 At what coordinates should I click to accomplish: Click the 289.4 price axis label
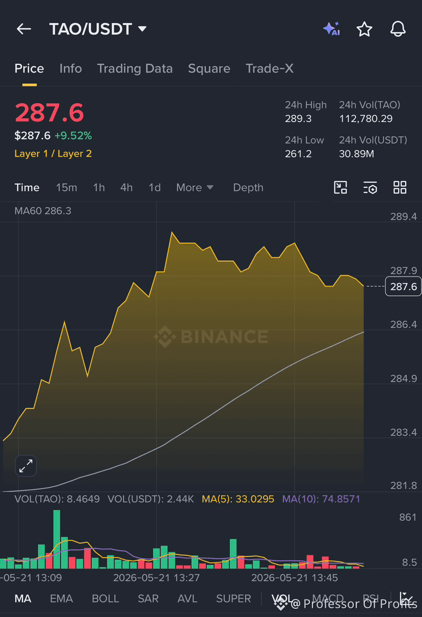click(403, 216)
